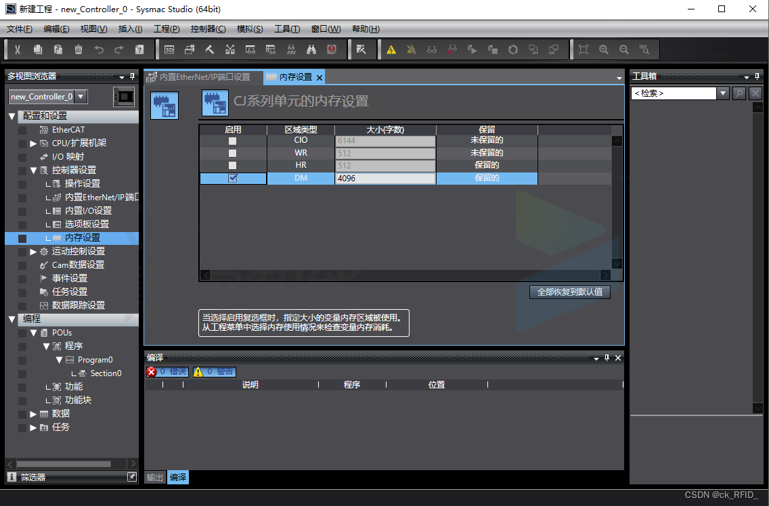The image size is (769, 506).
Task: Start monitoring with the glasses icon
Action: (432, 49)
